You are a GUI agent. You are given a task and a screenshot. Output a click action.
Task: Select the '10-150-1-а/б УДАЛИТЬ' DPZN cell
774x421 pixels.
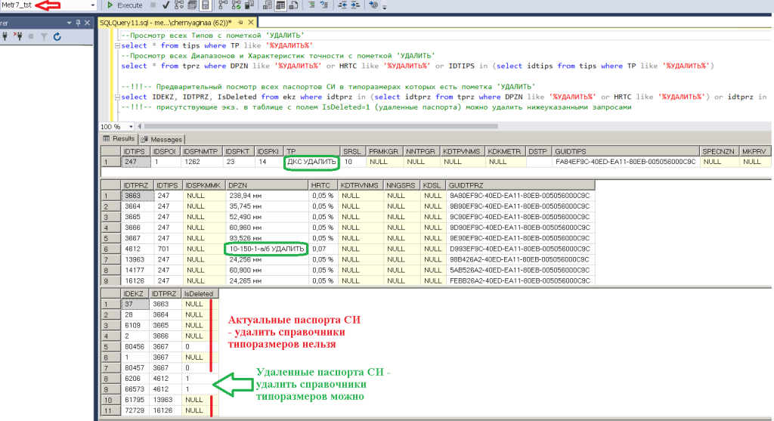(267, 249)
